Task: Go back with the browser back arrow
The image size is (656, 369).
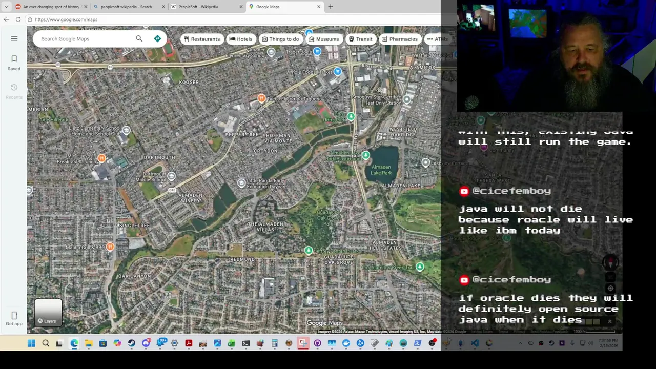Action: tap(6, 19)
